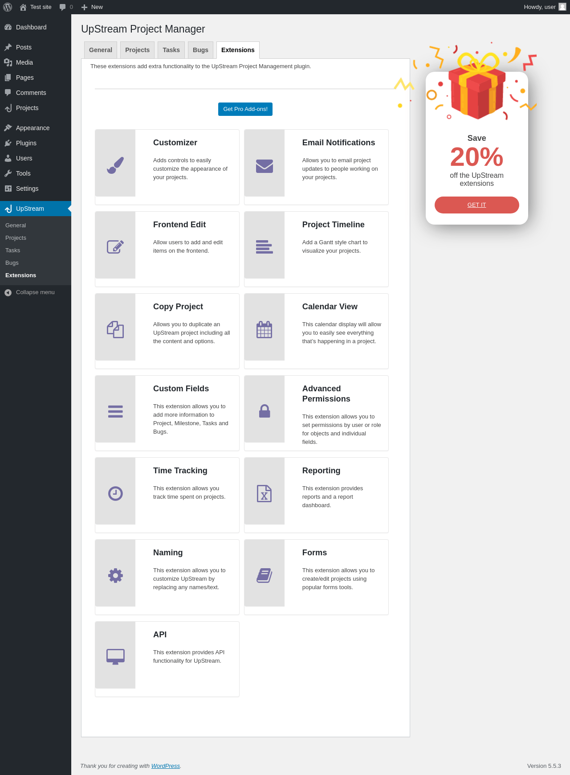Switch to the Projects tab
The image size is (570, 775).
pos(137,50)
